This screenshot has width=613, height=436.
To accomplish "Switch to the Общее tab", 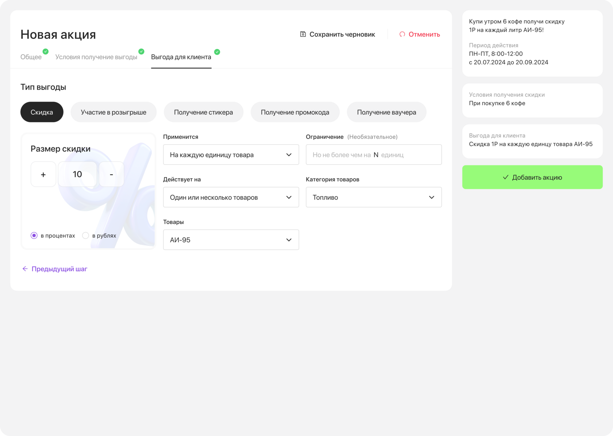I will coord(31,57).
